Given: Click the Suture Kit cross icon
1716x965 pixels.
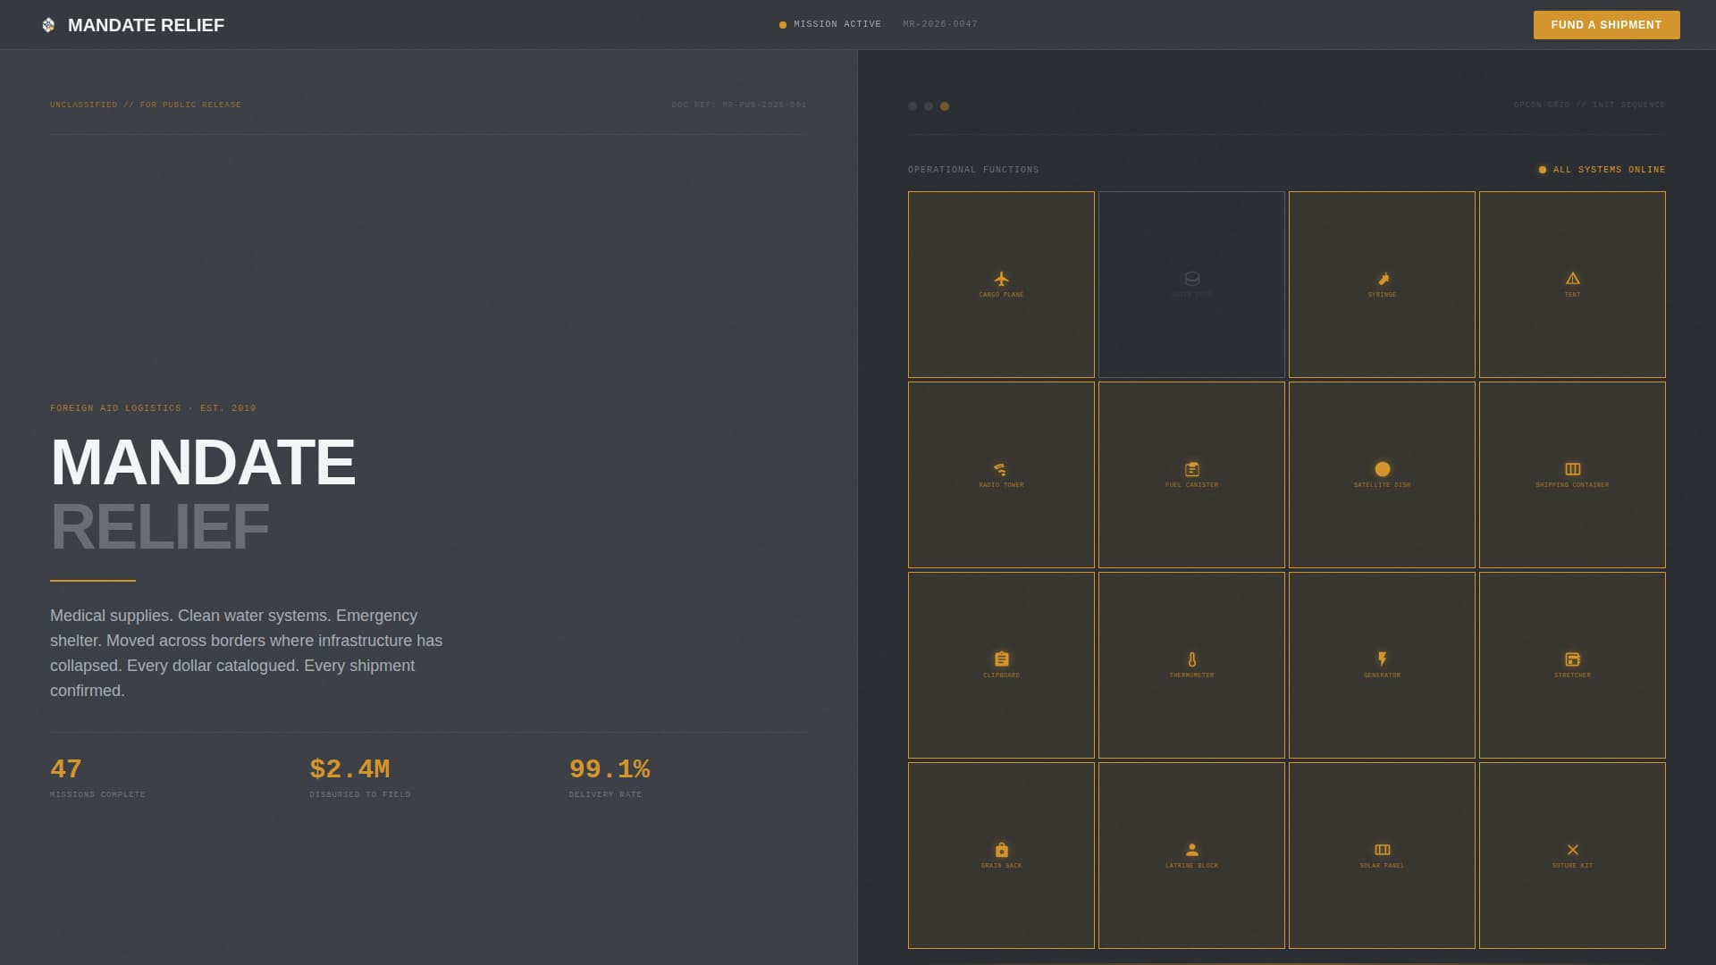Looking at the screenshot, I should pyautogui.click(x=1572, y=850).
